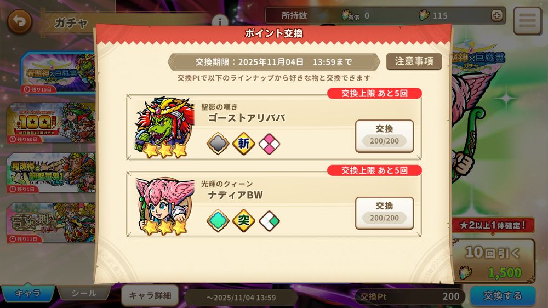The width and height of the screenshot is (548, 308).
Task: Tap the 斬 slash type icon
Action: tap(244, 144)
